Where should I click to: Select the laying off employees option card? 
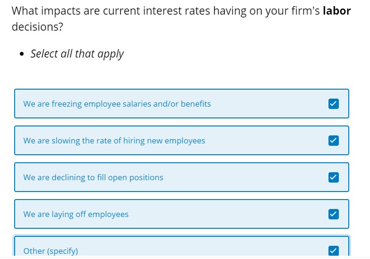click(x=181, y=214)
